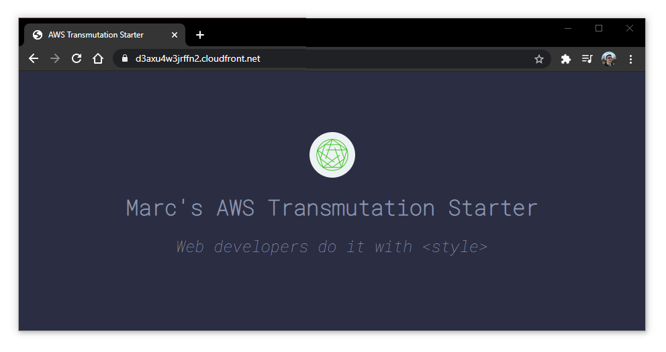Open the media controls icon
The width and height of the screenshot is (666, 352).
pos(587,59)
